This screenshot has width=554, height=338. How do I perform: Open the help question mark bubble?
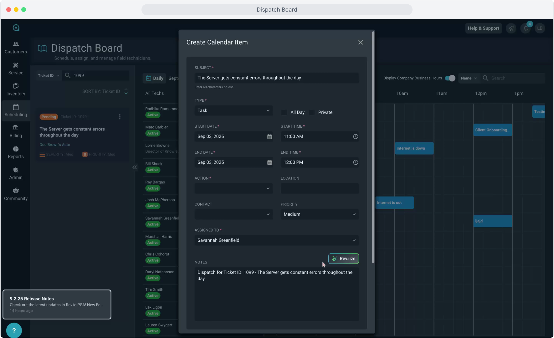click(x=14, y=330)
